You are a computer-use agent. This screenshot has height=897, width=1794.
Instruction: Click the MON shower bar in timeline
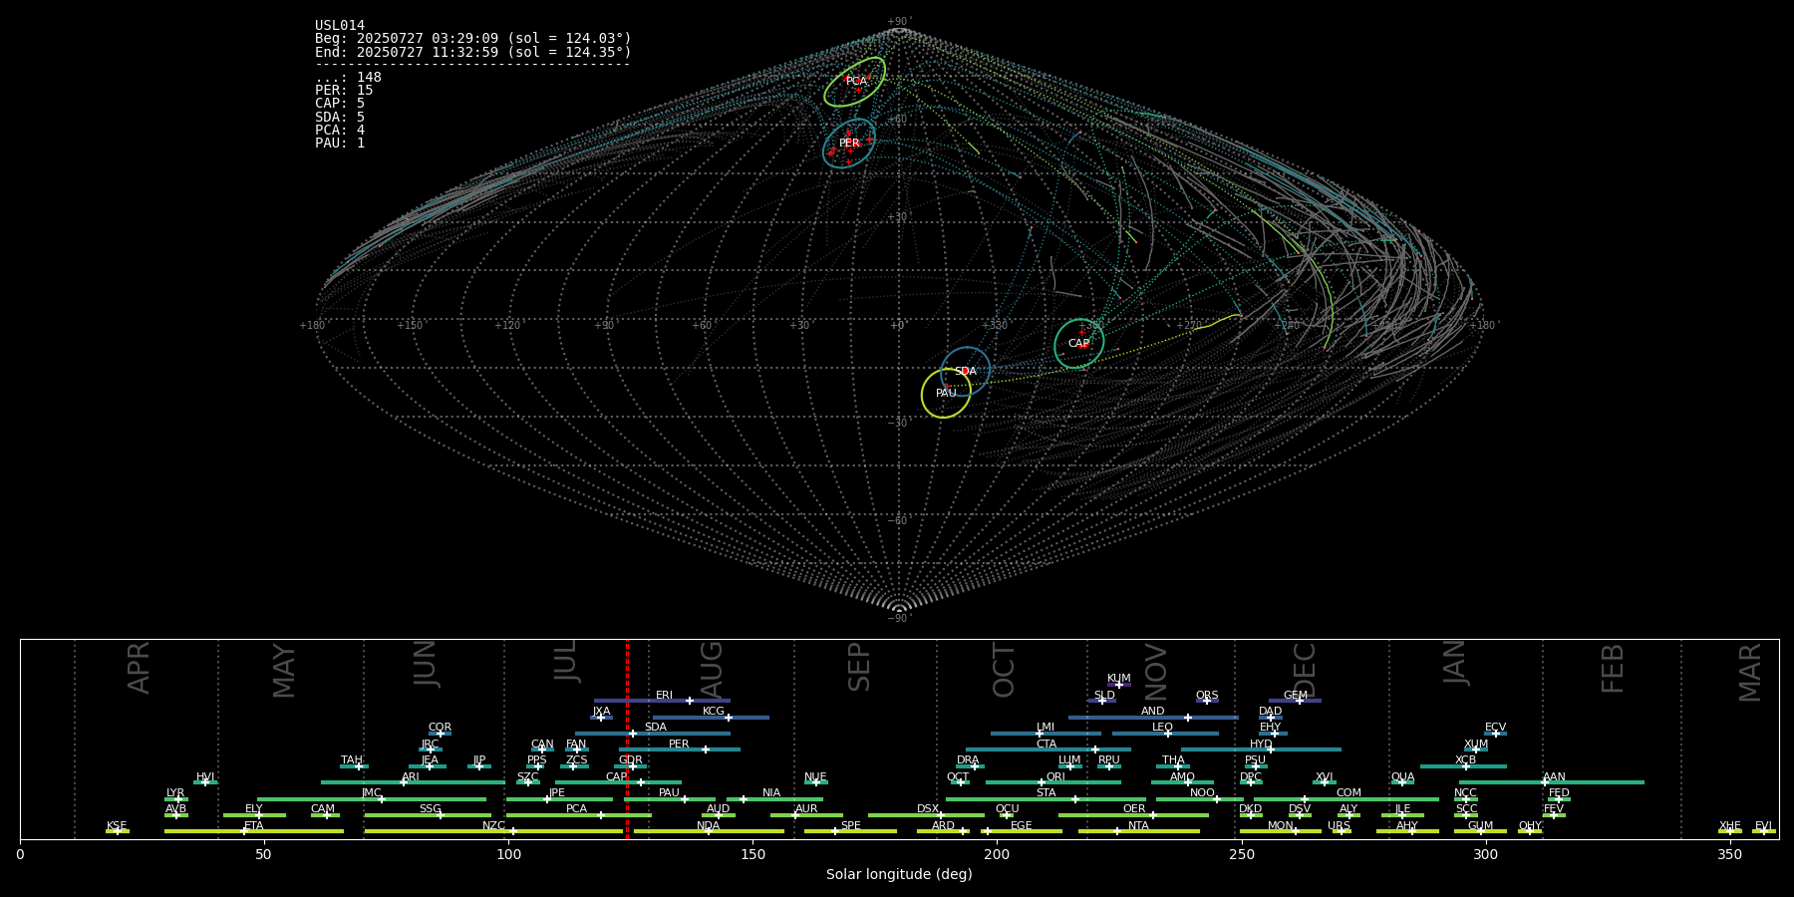click(1281, 831)
